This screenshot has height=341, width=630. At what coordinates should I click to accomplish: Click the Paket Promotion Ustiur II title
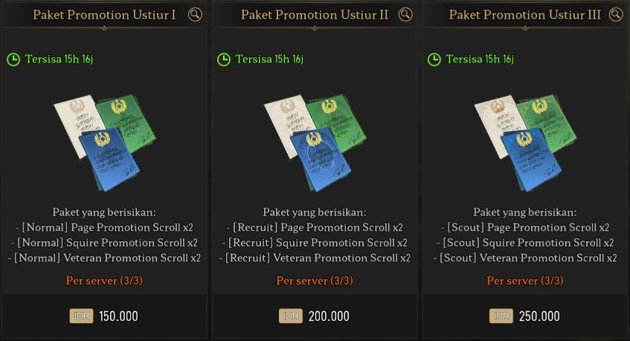[x=315, y=15]
